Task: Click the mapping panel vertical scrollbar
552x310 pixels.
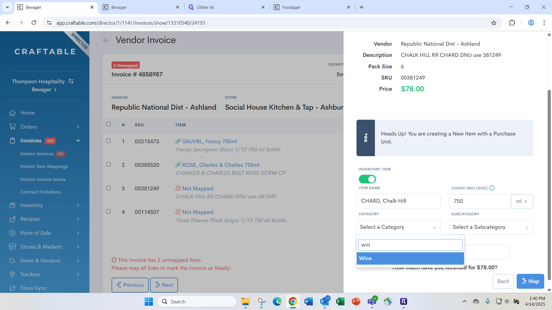Action: (549, 185)
